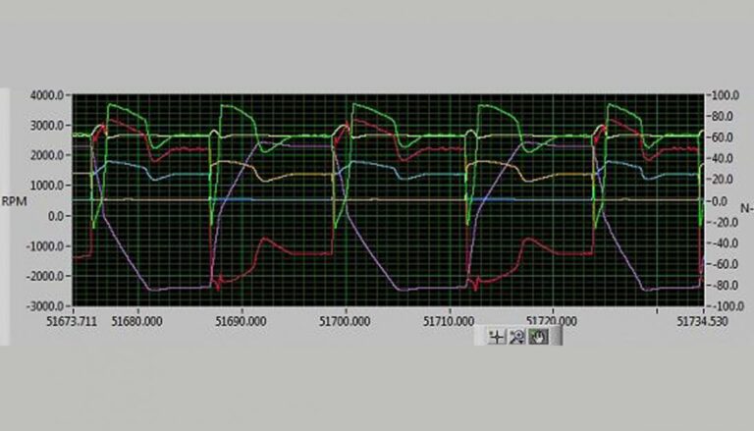Select the 51720.000 time axis label

pos(552,320)
